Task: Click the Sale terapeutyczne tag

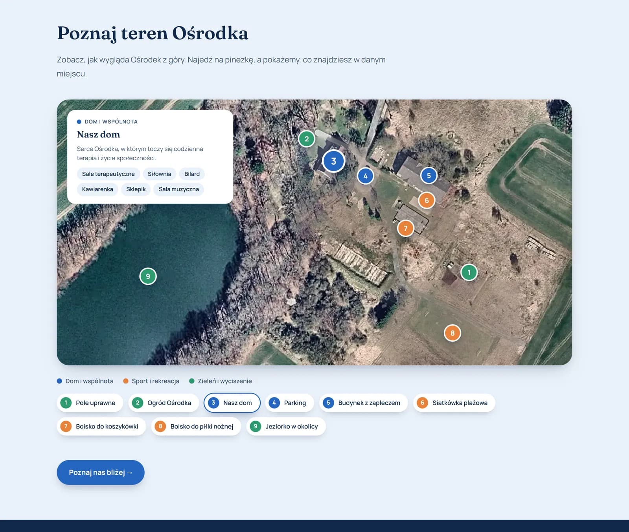Action: pyautogui.click(x=109, y=174)
